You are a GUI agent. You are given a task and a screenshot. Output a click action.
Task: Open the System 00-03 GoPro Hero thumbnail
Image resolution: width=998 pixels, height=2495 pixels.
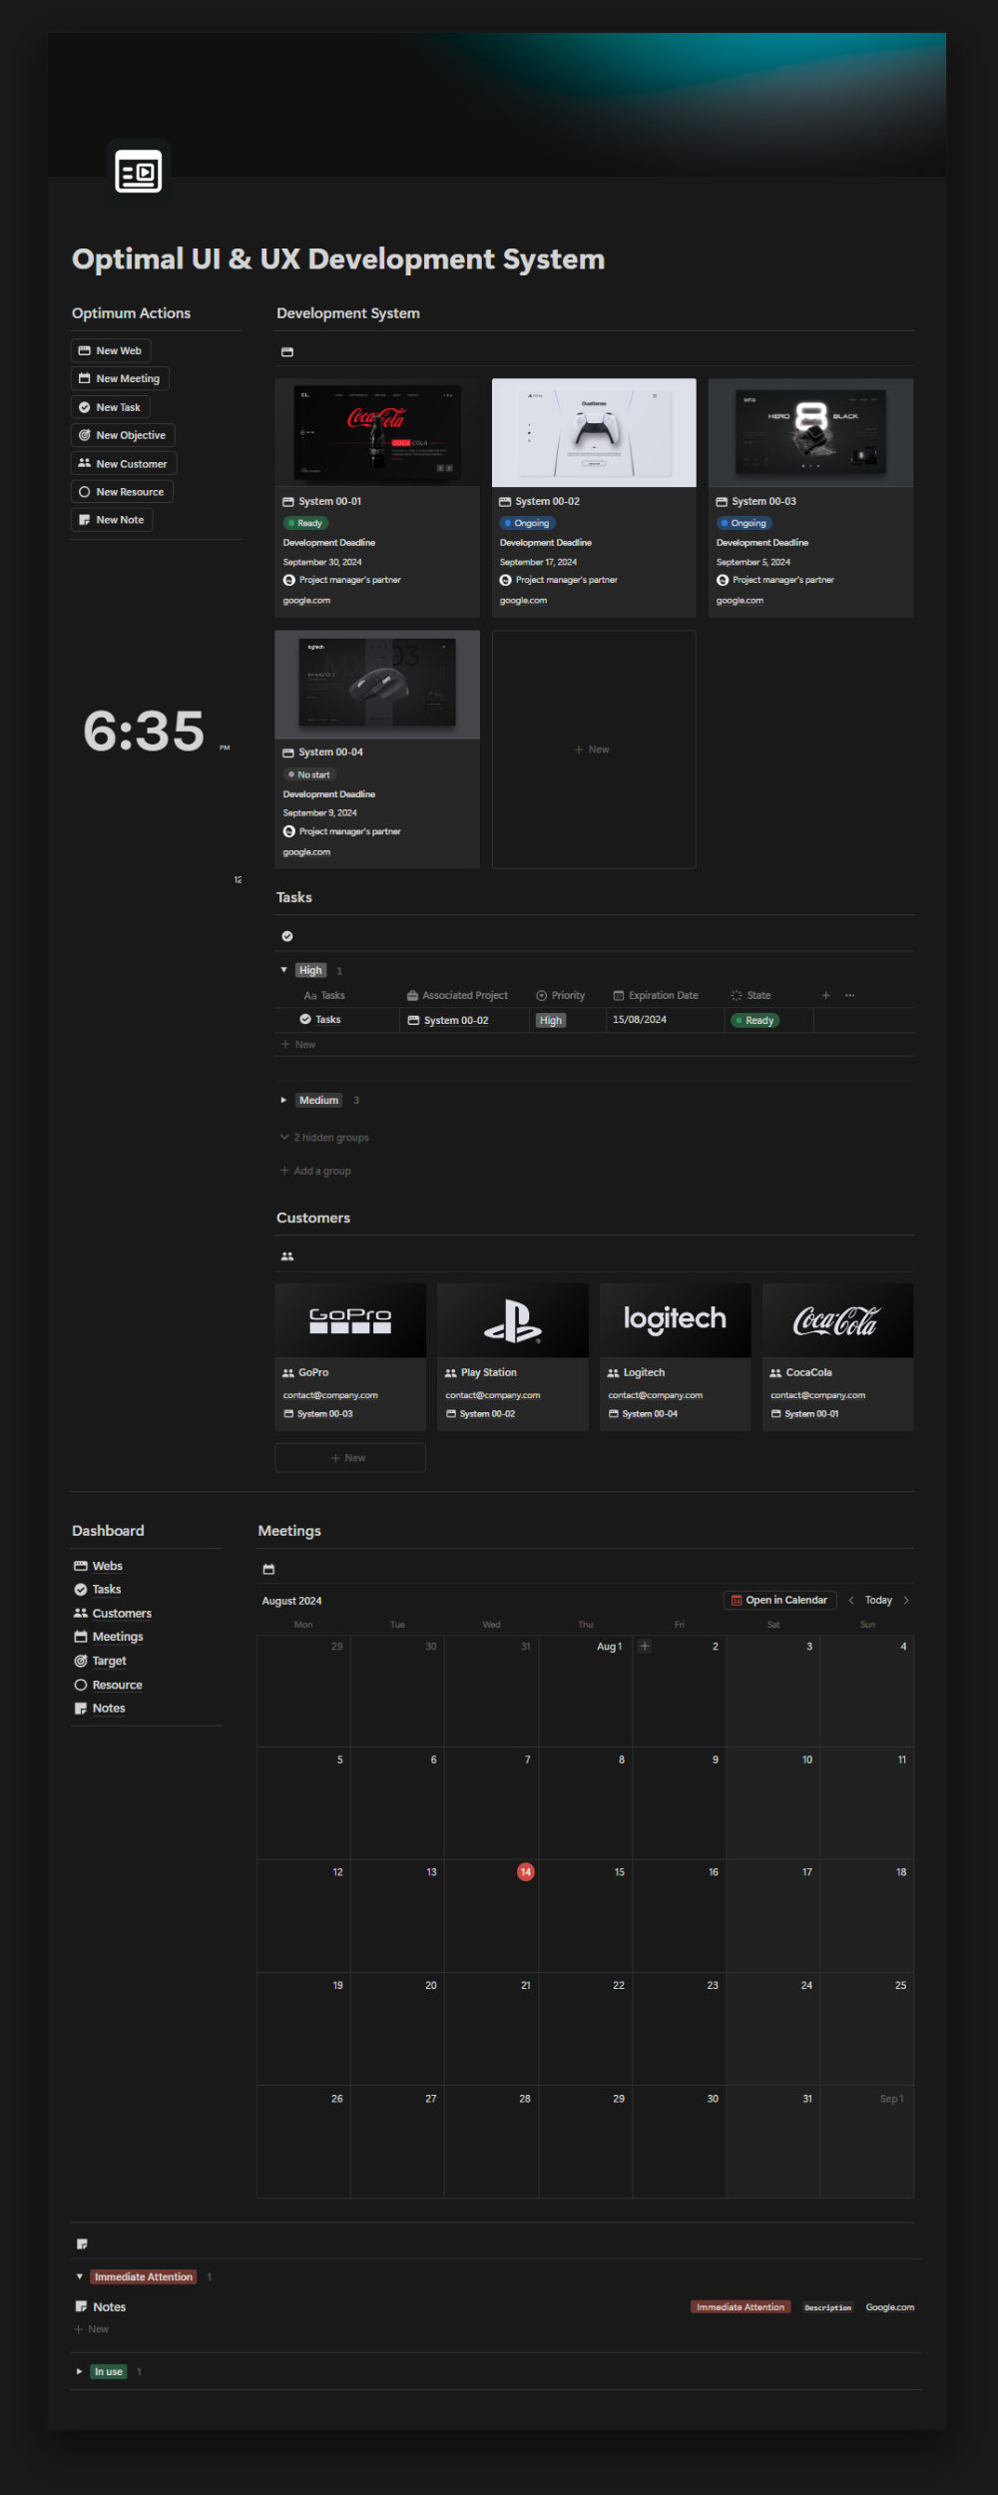click(x=810, y=432)
